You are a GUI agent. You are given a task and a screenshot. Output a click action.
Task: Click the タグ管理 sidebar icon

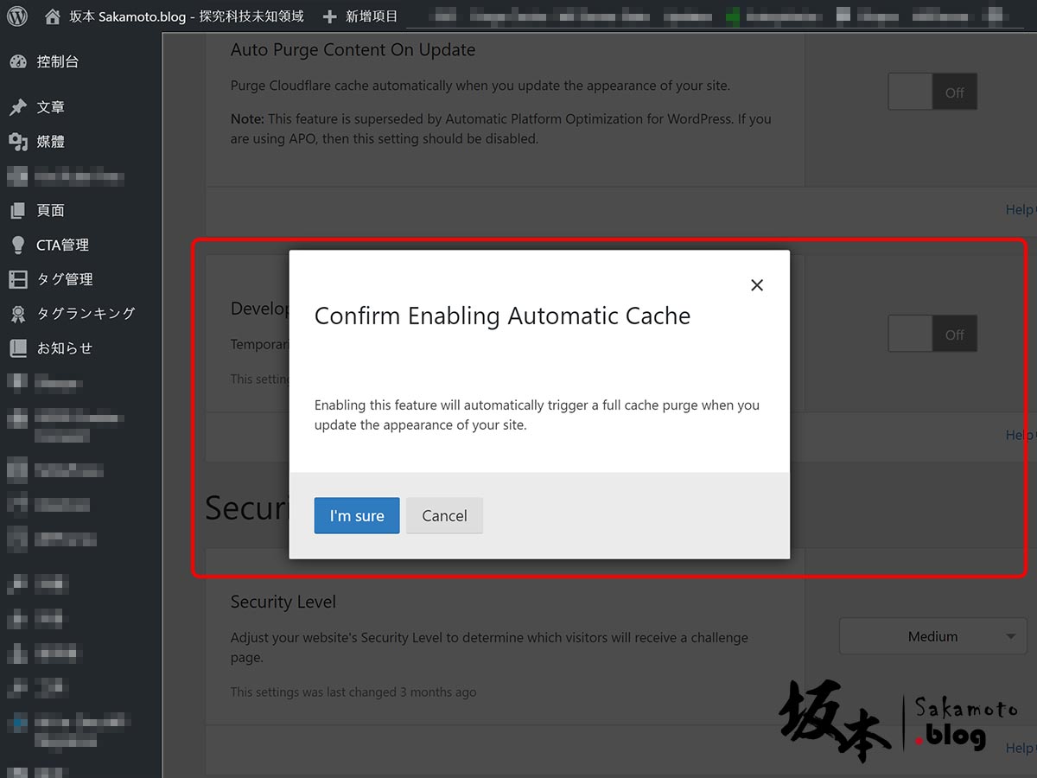pyautogui.click(x=17, y=279)
